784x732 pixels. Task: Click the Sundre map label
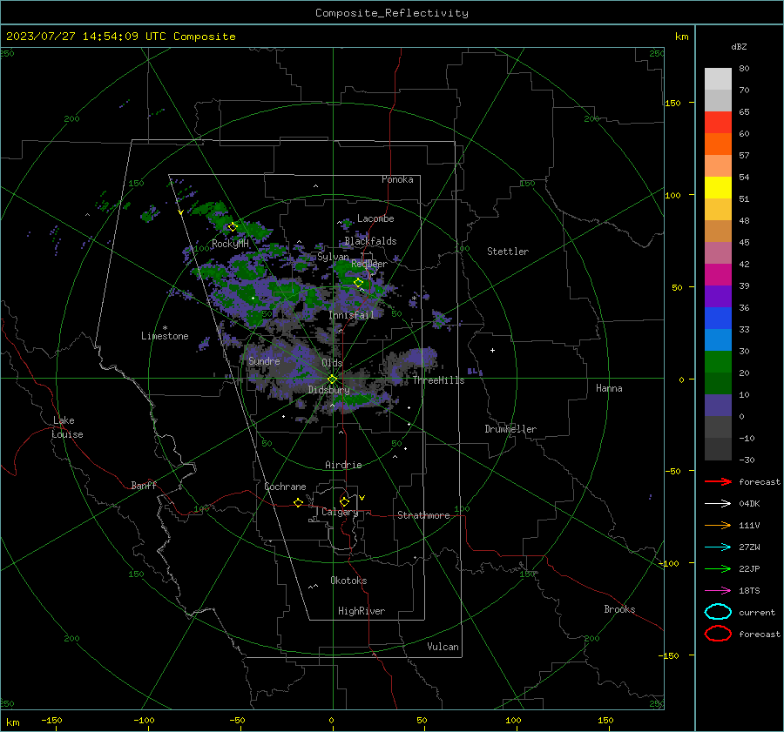pyautogui.click(x=264, y=360)
